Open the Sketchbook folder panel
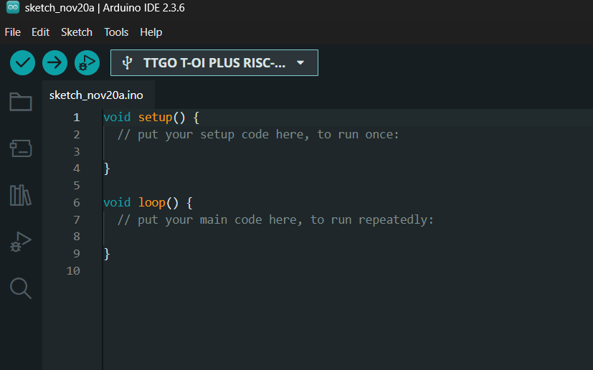The height and width of the screenshot is (370, 593). click(x=21, y=102)
